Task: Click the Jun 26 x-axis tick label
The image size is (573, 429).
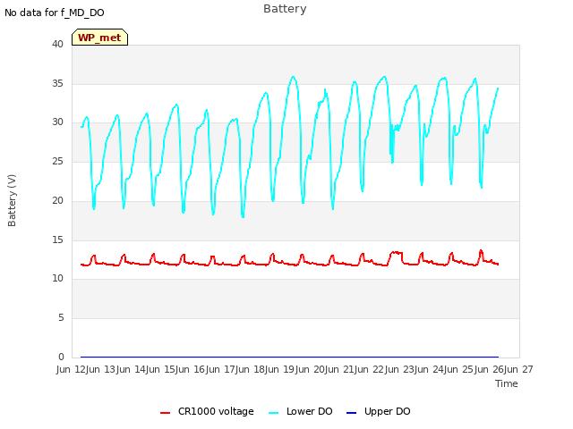Action: click(x=505, y=369)
